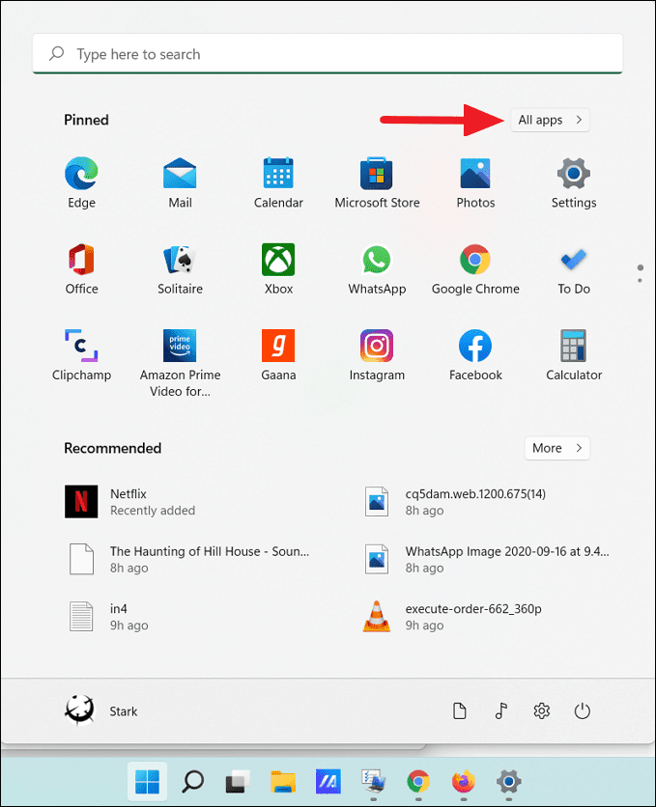The image size is (656, 807).
Task: Launch the Facebook app
Action: (x=475, y=355)
